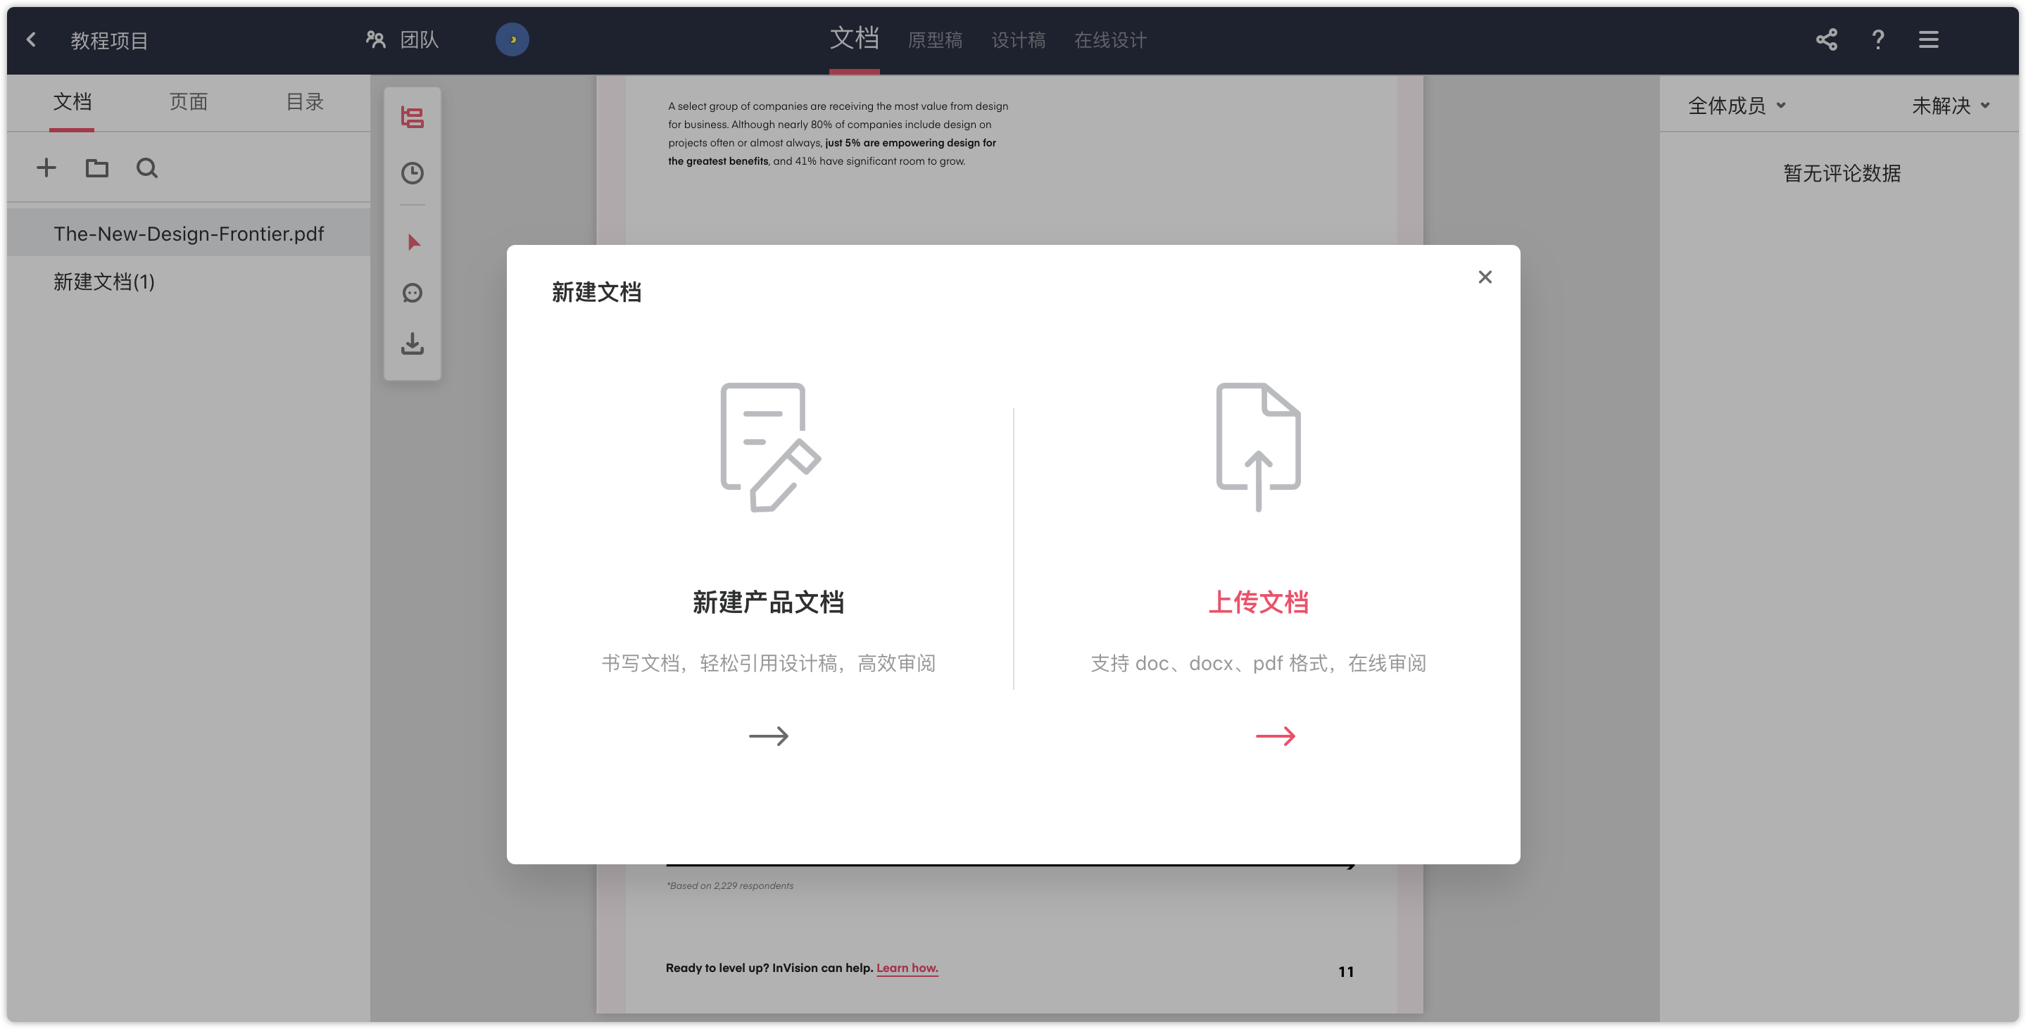Click 暂无评论数据 empty comments text

pos(1842,173)
